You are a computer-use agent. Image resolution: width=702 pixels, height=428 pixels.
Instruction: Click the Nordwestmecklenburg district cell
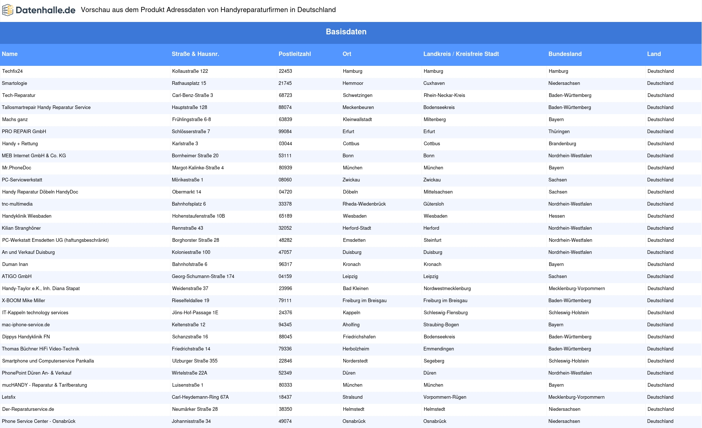click(448, 289)
